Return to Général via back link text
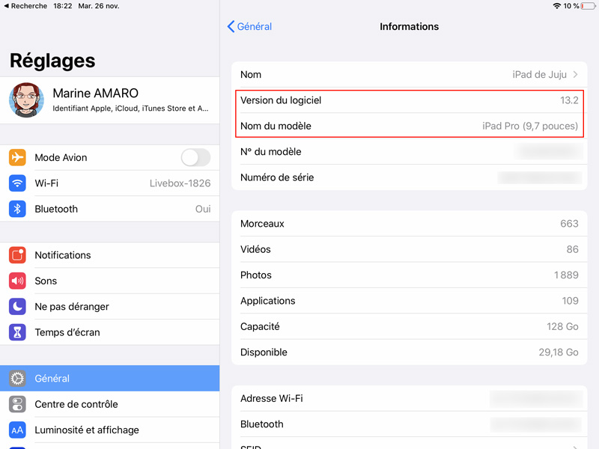 [255, 26]
